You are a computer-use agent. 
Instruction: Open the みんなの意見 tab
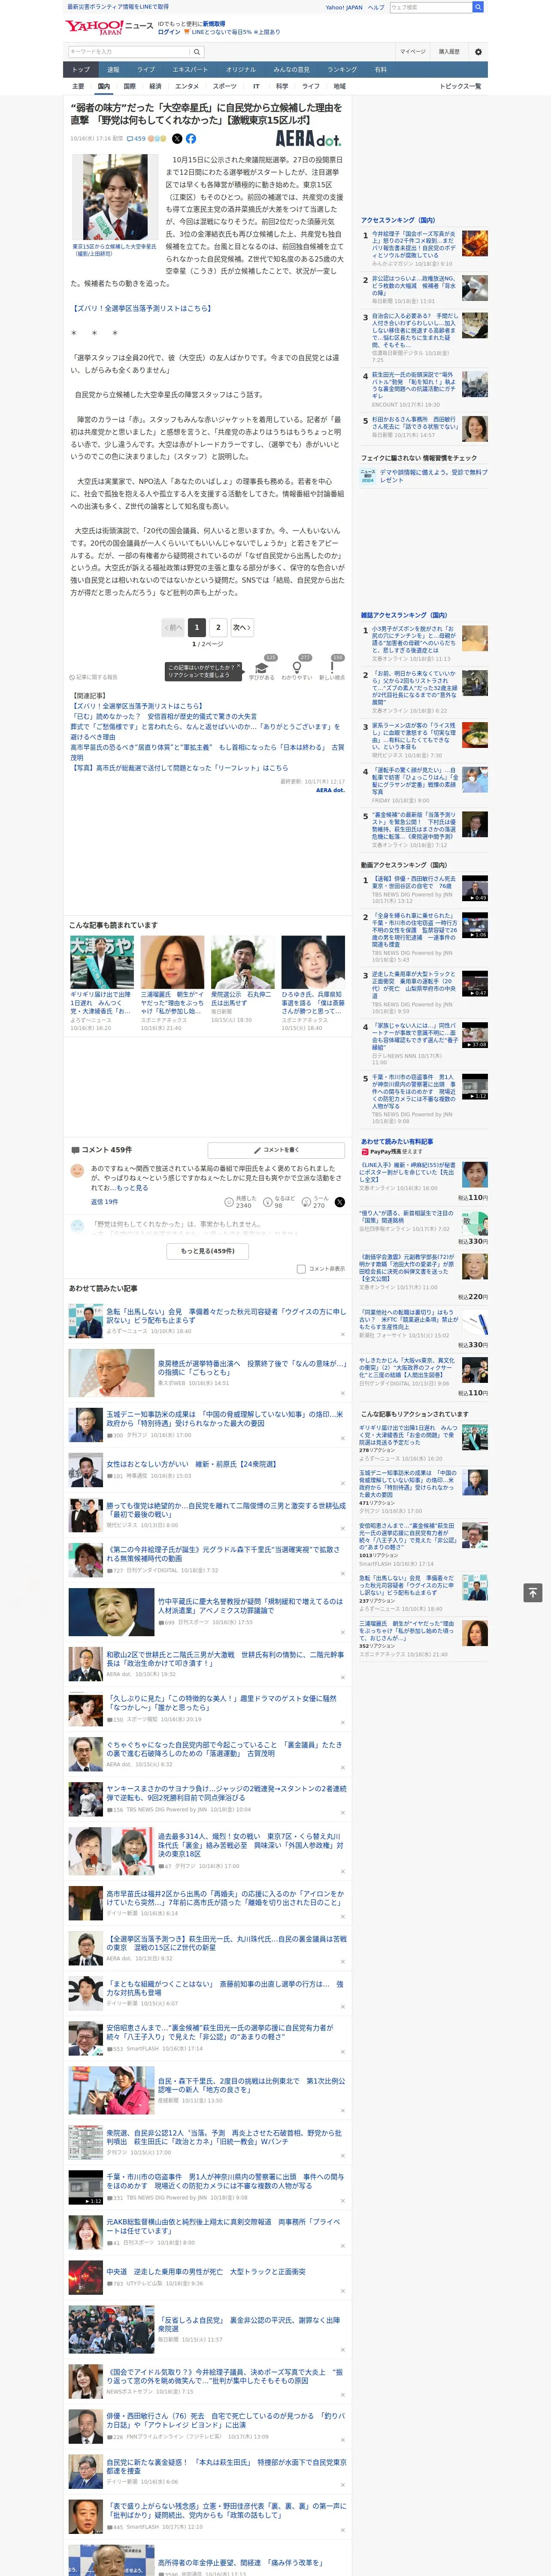pyautogui.click(x=291, y=69)
